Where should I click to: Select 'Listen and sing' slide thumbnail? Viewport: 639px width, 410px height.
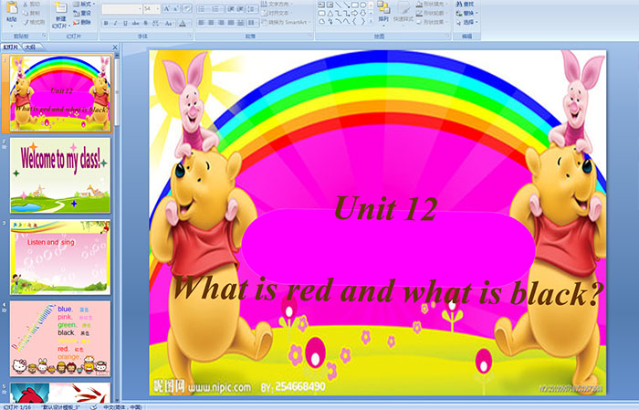[x=60, y=258]
